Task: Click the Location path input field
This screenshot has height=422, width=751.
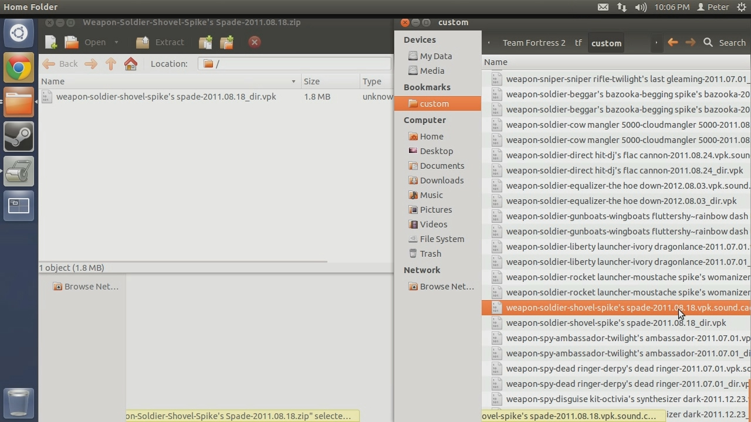Action: click(295, 64)
